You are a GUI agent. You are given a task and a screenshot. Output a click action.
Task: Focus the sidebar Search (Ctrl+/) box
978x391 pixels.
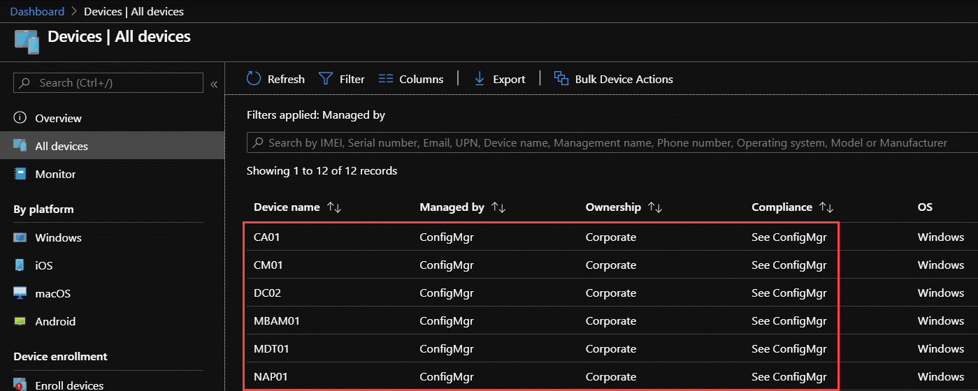[x=108, y=83]
